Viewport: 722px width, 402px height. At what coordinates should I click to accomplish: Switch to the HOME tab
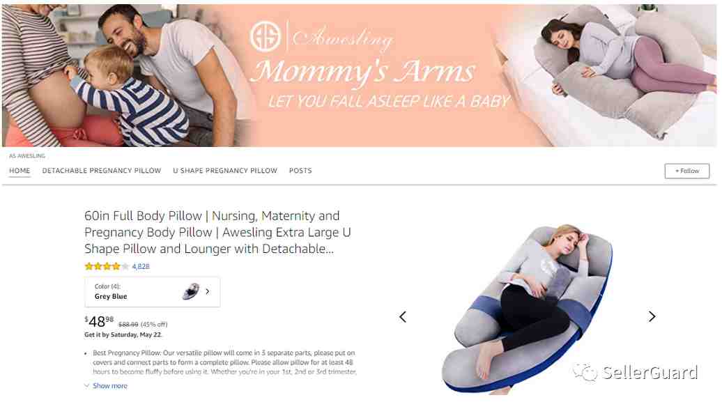(20, 171)
